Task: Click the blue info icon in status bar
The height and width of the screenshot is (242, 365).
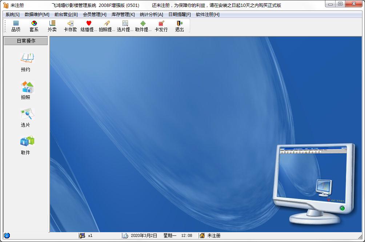Action: click(x=7, y=235)
